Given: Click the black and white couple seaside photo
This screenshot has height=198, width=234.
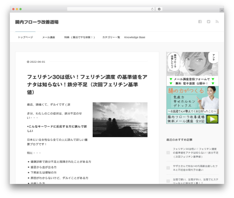Looking at the screenshot, I should [x=120, y=120].
